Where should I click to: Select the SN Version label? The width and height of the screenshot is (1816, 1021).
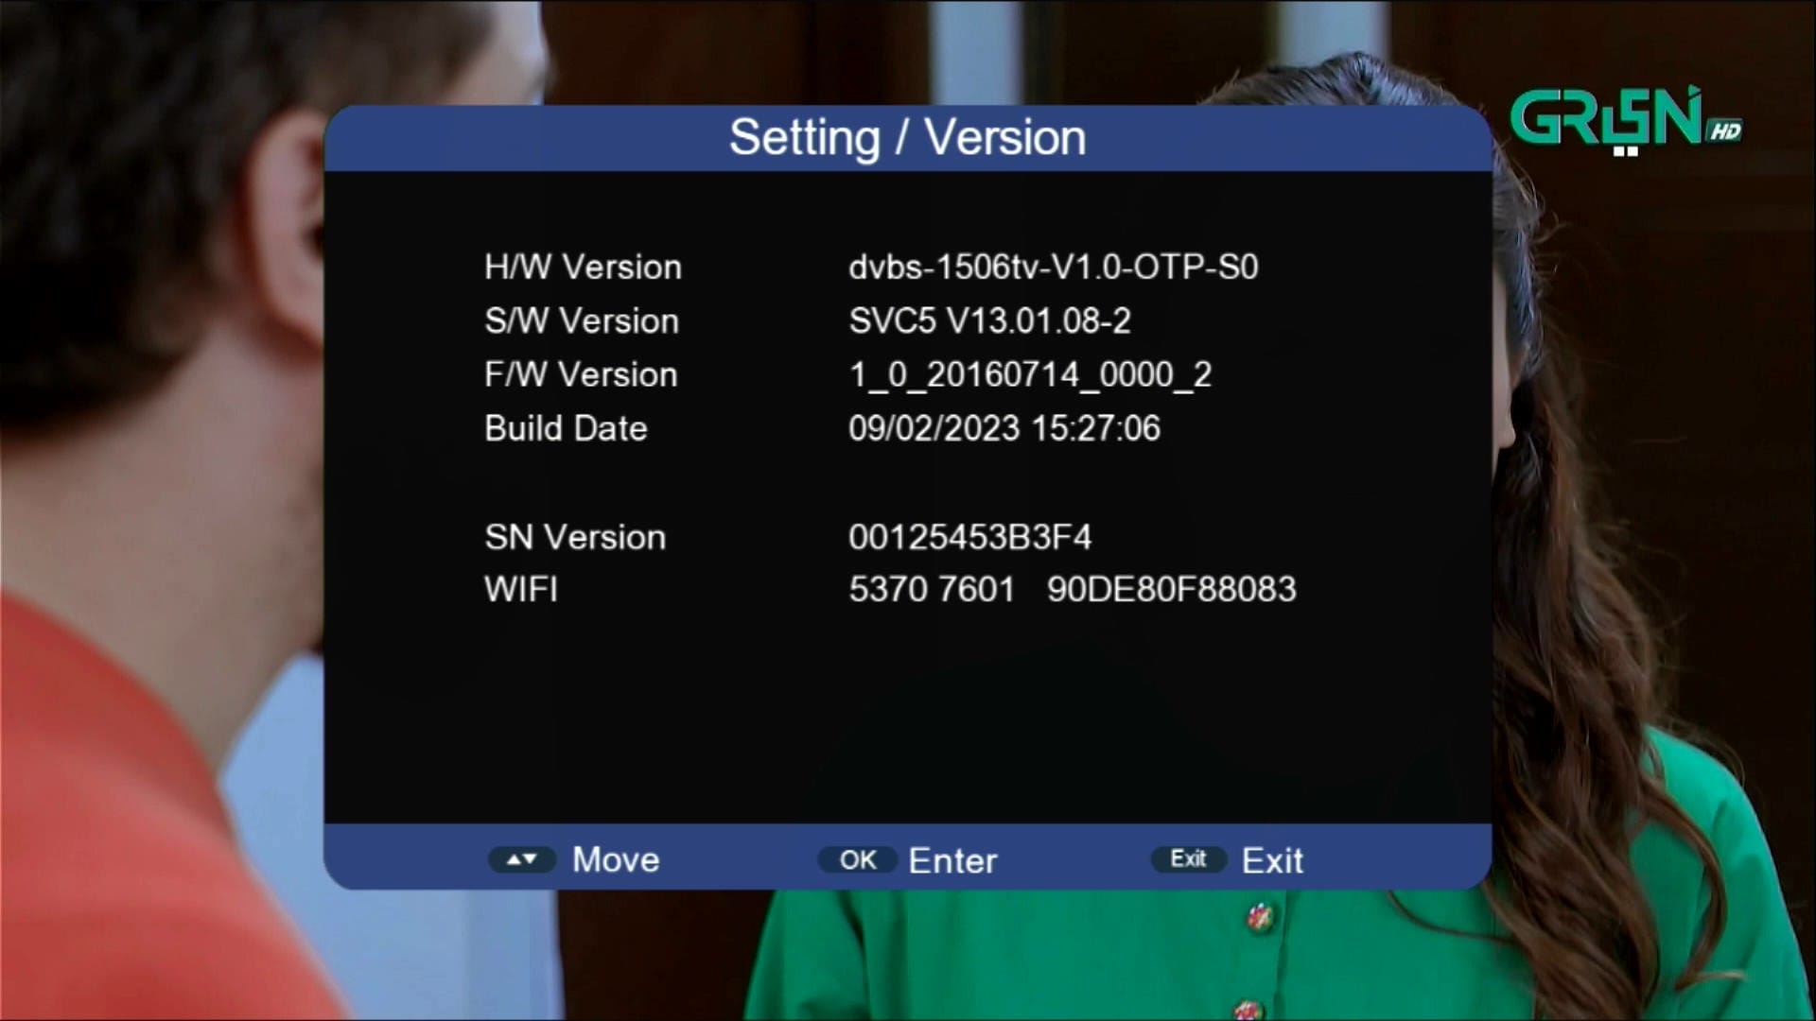pyautogui.click(x=575, y=538)
